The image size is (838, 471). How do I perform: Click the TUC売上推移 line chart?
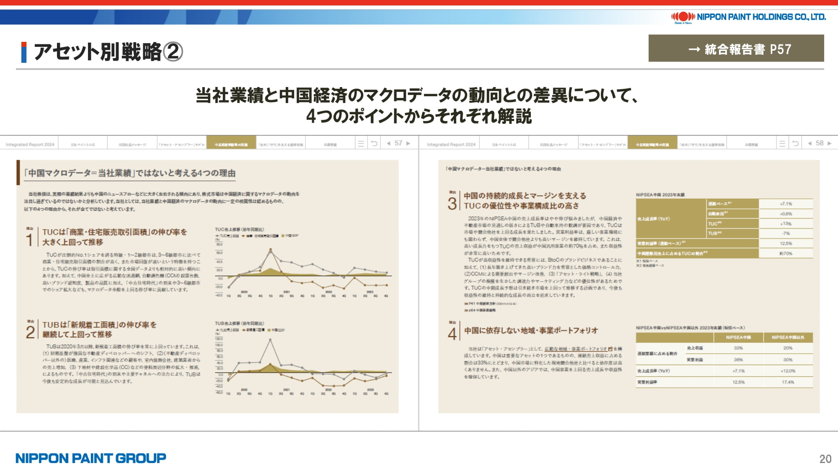[x=303, y=268]
